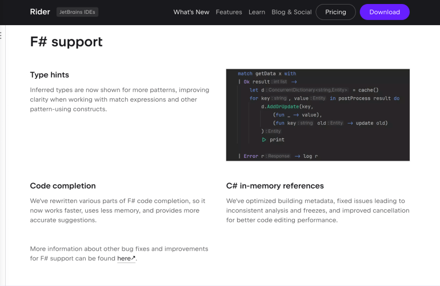The image size is (440, 286).
Task: Click the C# in-memory references description text
Action: 318,210
